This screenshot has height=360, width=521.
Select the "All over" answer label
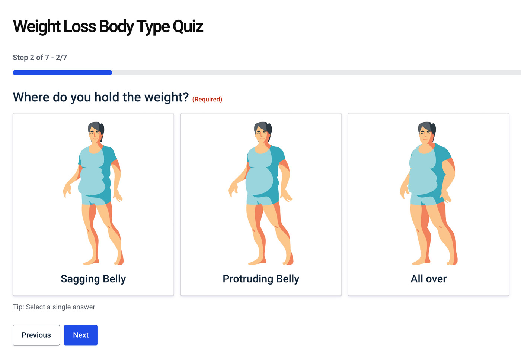point(428,279)
